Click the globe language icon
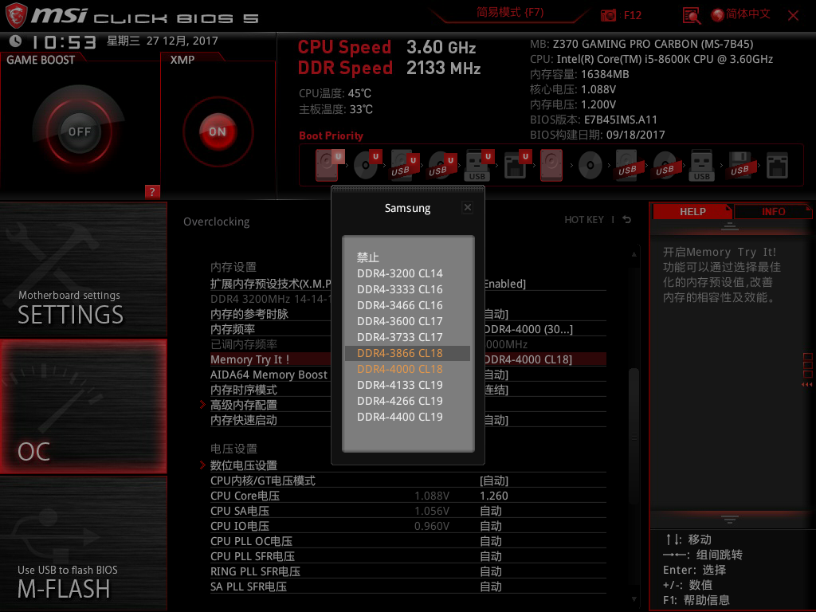Viewport: 816px width, 612px height. pyautogui.click(x=717, y=15)
